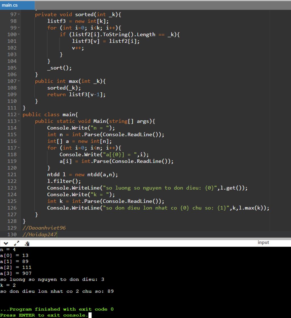The height and width of the screenshot is (318, 291).
Task: Click console output 'so luong so nguyen to don dieu: 3'
Action: 52,279
